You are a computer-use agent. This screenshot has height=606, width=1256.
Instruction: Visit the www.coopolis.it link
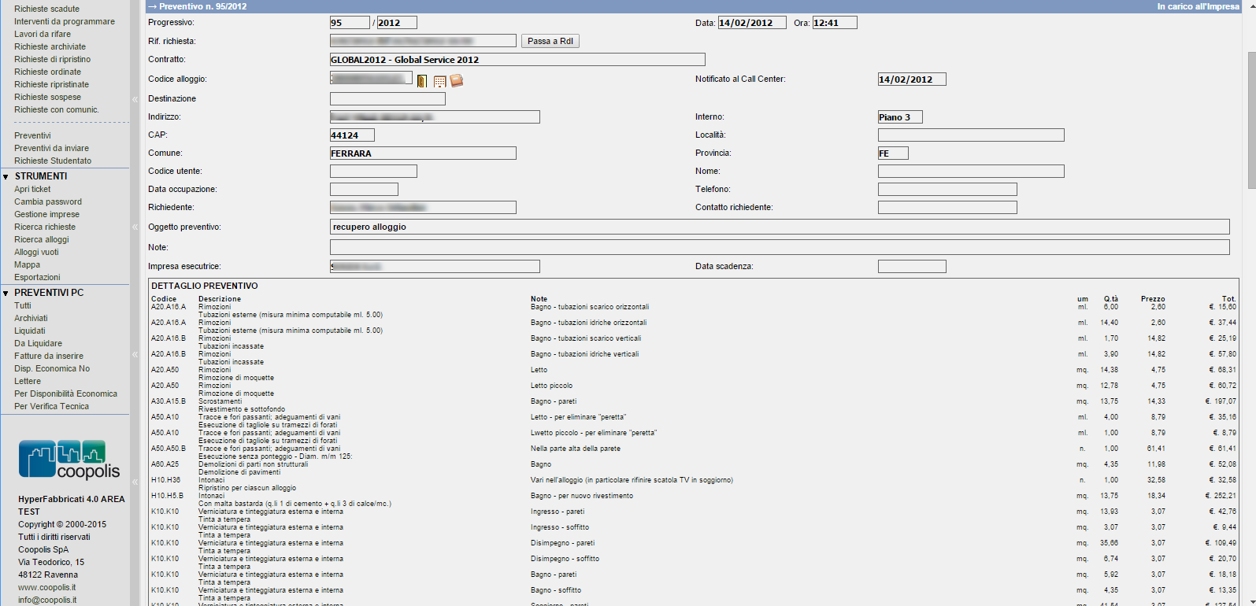coord(47,587)
